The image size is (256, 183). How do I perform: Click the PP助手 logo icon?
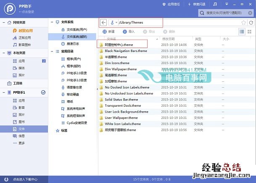[x=10, y=9]
